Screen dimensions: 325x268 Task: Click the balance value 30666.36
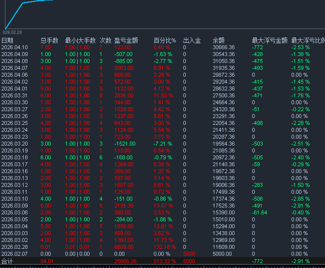coord(224,47)
